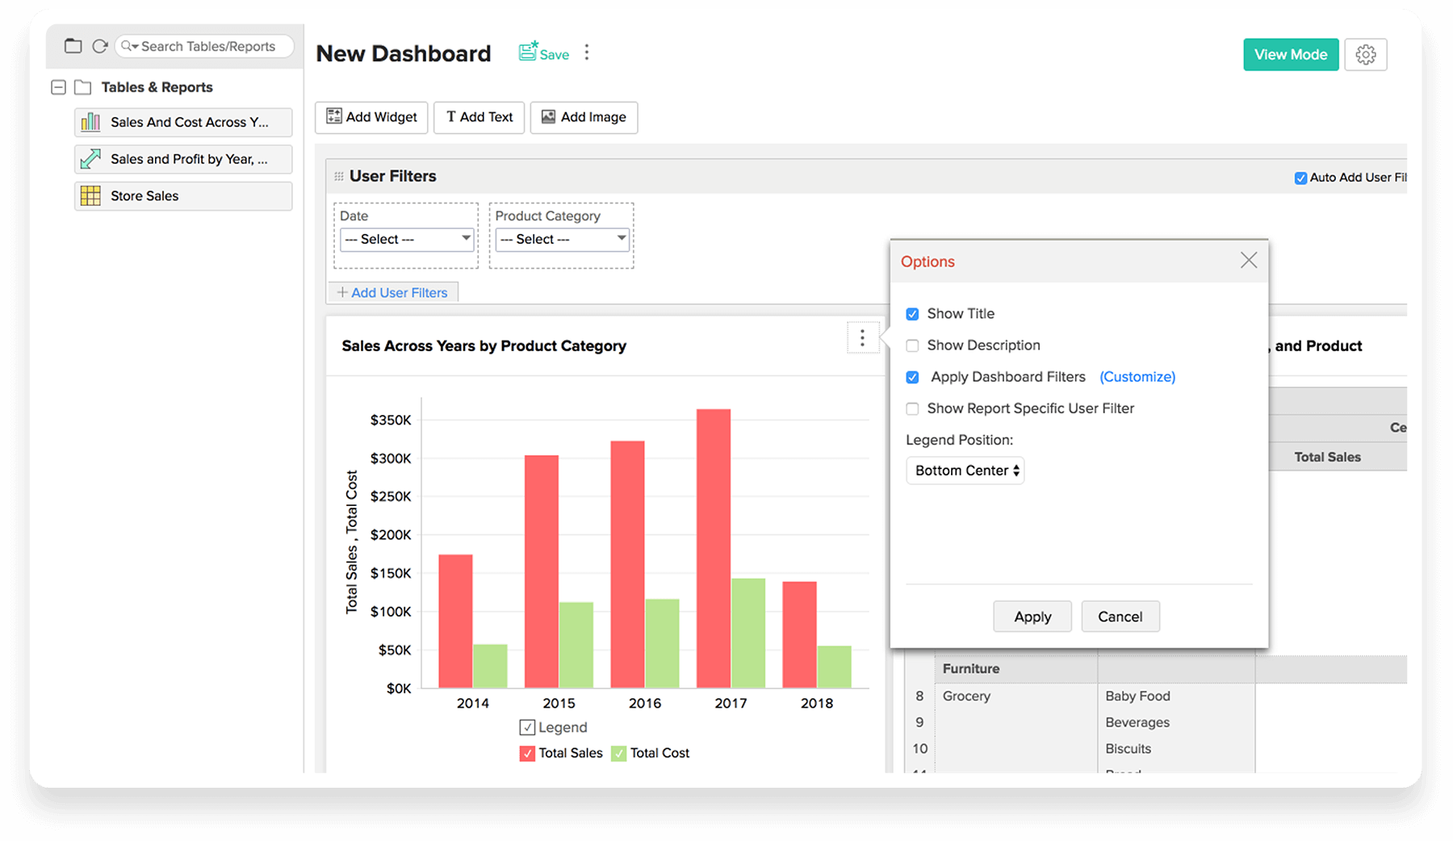Open the Product Category filter dropdown
The height and width of the screenshot is (841, 1453).
pos(562,240)
